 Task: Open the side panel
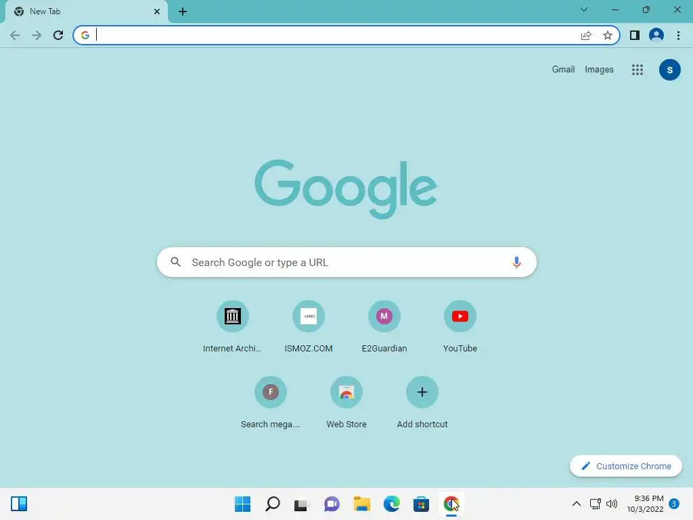(x=635, y=35)
